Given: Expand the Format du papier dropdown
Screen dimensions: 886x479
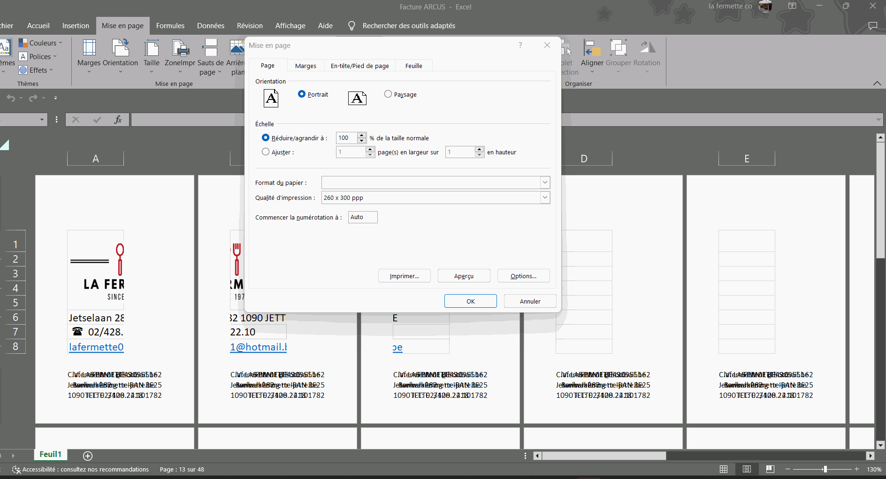Looking at the screenshot, I should click(x=545, y=182).
